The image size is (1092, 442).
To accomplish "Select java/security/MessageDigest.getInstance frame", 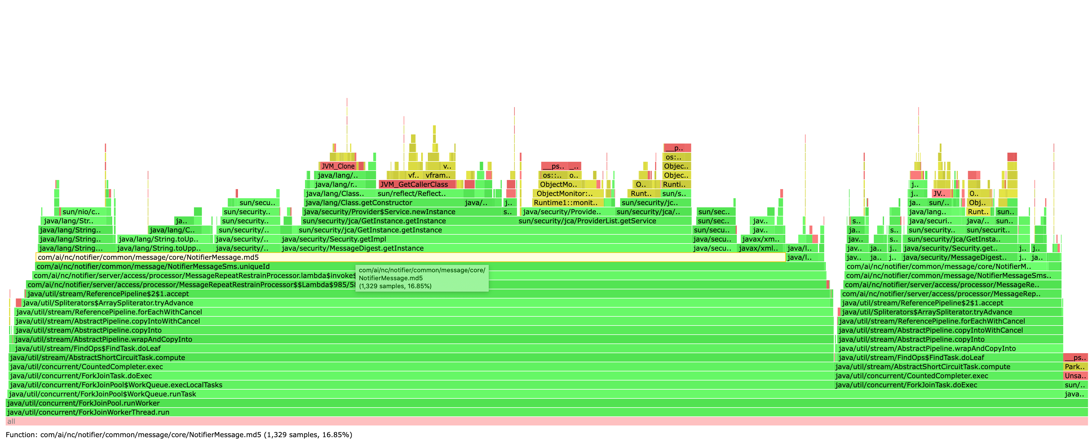I will (486, 248).
